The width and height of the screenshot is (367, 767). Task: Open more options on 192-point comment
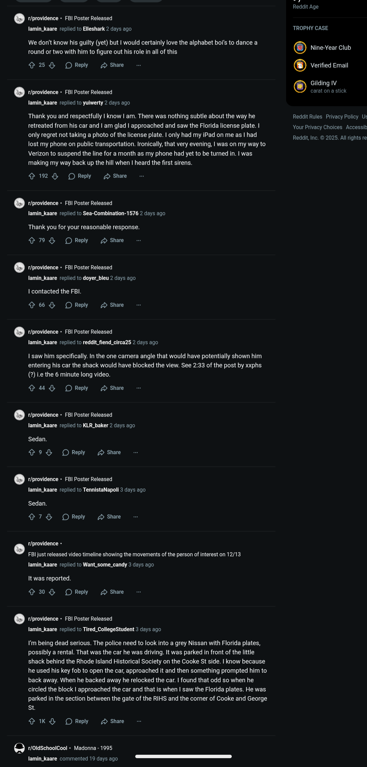point(142,176)
